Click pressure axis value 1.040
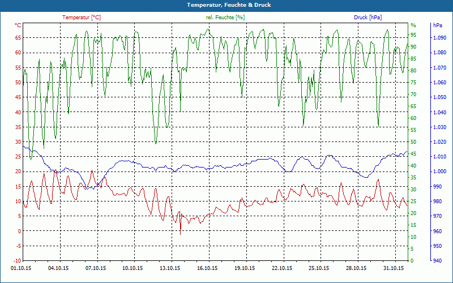Screen dimensions: 453x283 coord(439,112)
